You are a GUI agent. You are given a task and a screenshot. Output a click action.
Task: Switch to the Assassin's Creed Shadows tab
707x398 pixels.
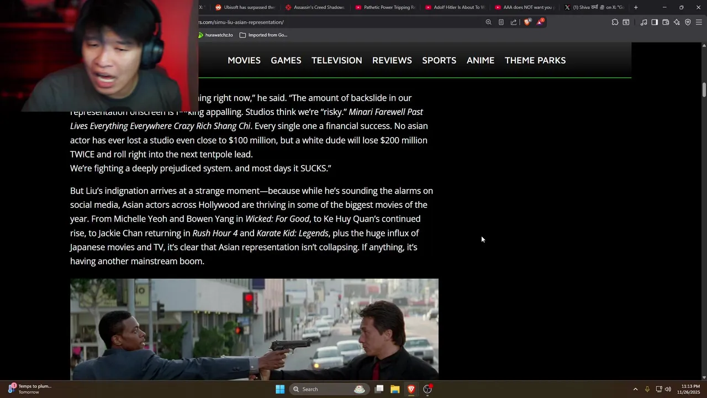pyautogui.click(x=315, y=7)
